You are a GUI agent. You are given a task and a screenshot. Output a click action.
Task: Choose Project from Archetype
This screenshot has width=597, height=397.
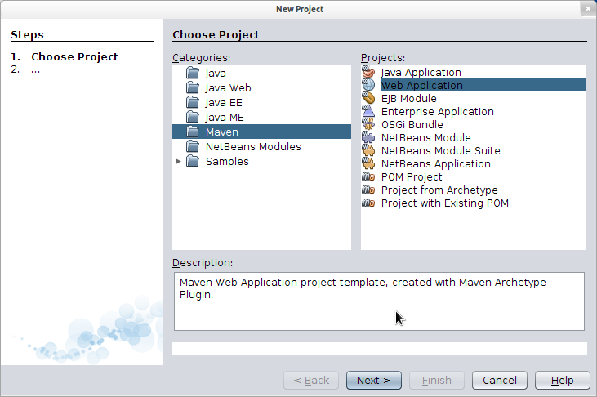coord(439,190)
